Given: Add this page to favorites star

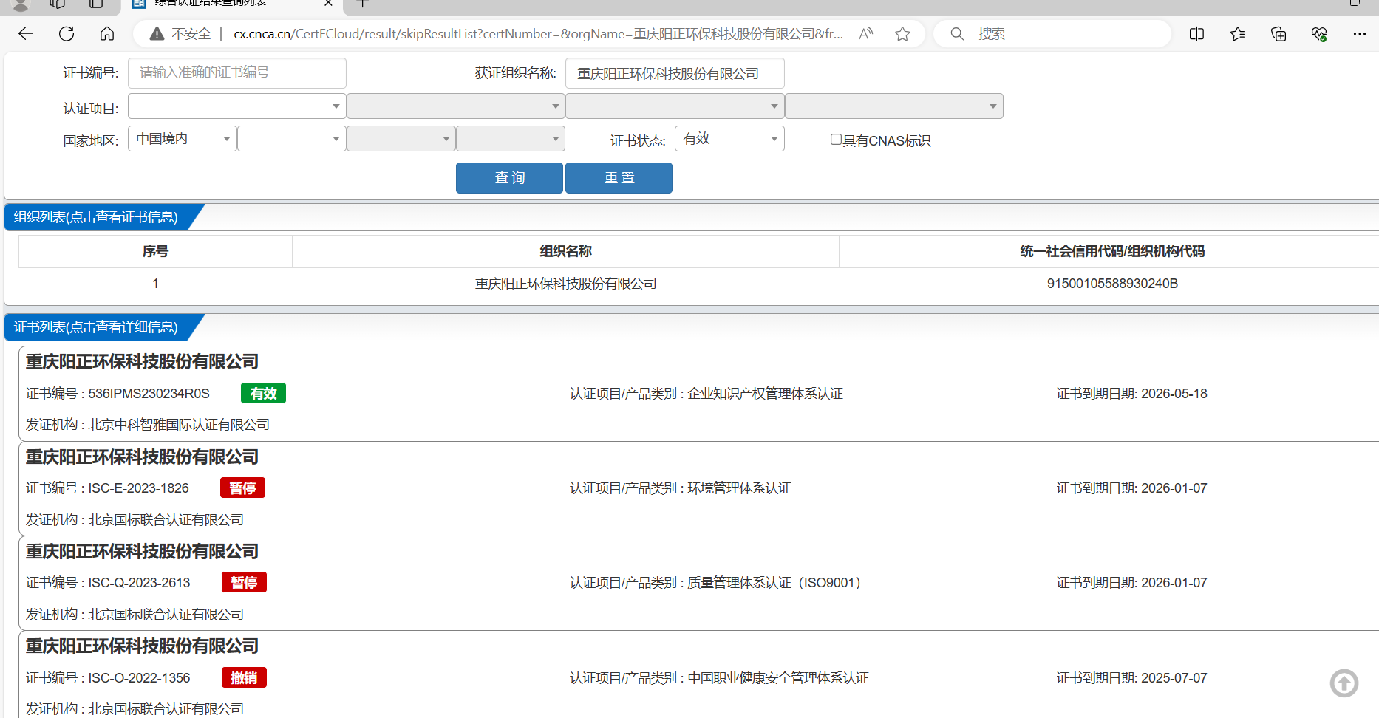Looking at the screenshot, I should pos(902,34).
